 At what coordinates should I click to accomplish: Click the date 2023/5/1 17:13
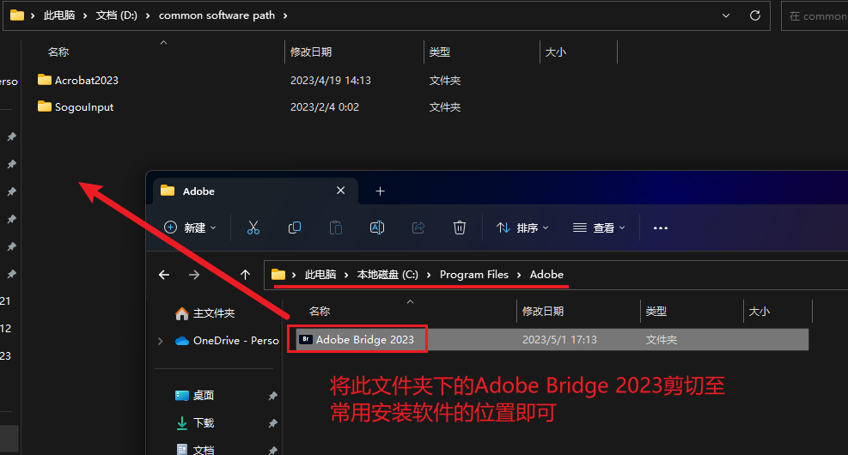pos(559,339)
